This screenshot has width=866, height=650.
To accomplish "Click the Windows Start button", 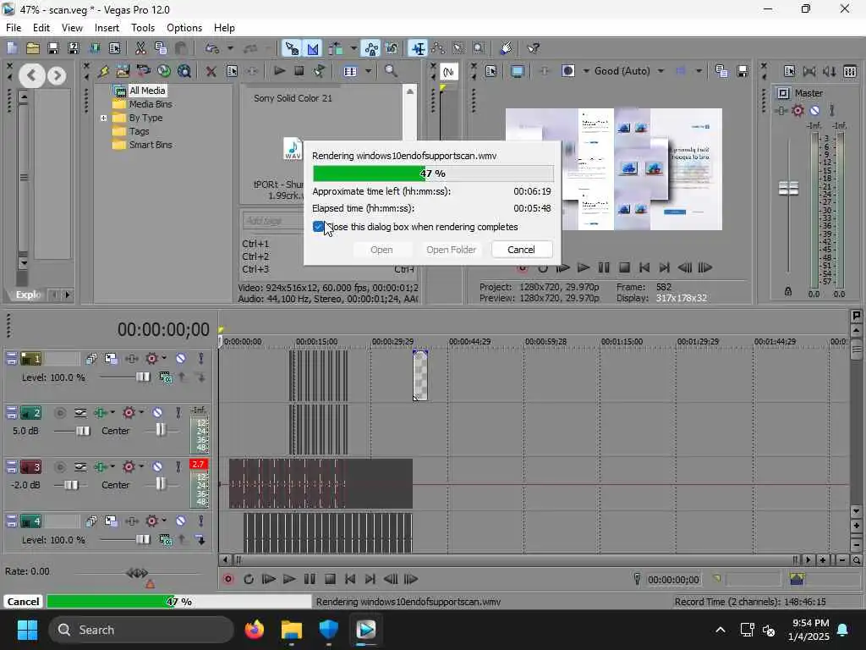I will 27,630.
